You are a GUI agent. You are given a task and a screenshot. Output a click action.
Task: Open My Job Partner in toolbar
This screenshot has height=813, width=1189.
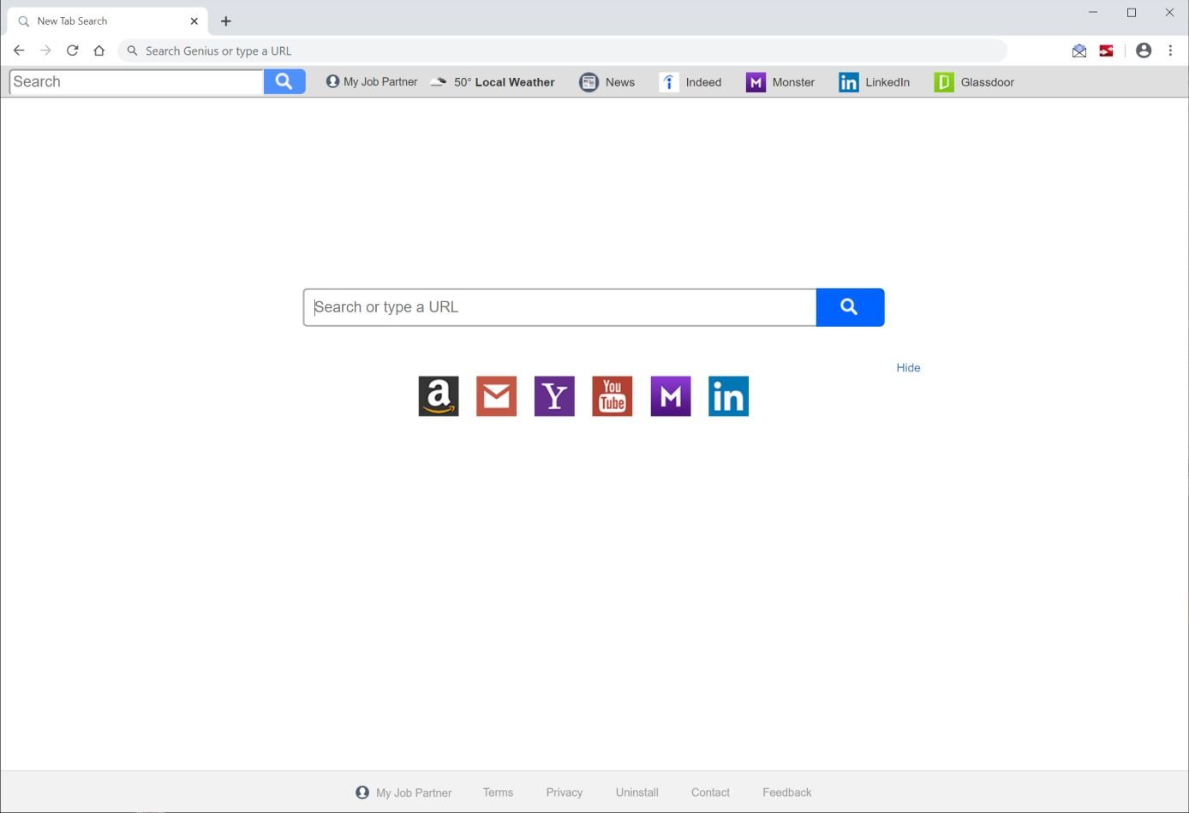tap(372, 82)
